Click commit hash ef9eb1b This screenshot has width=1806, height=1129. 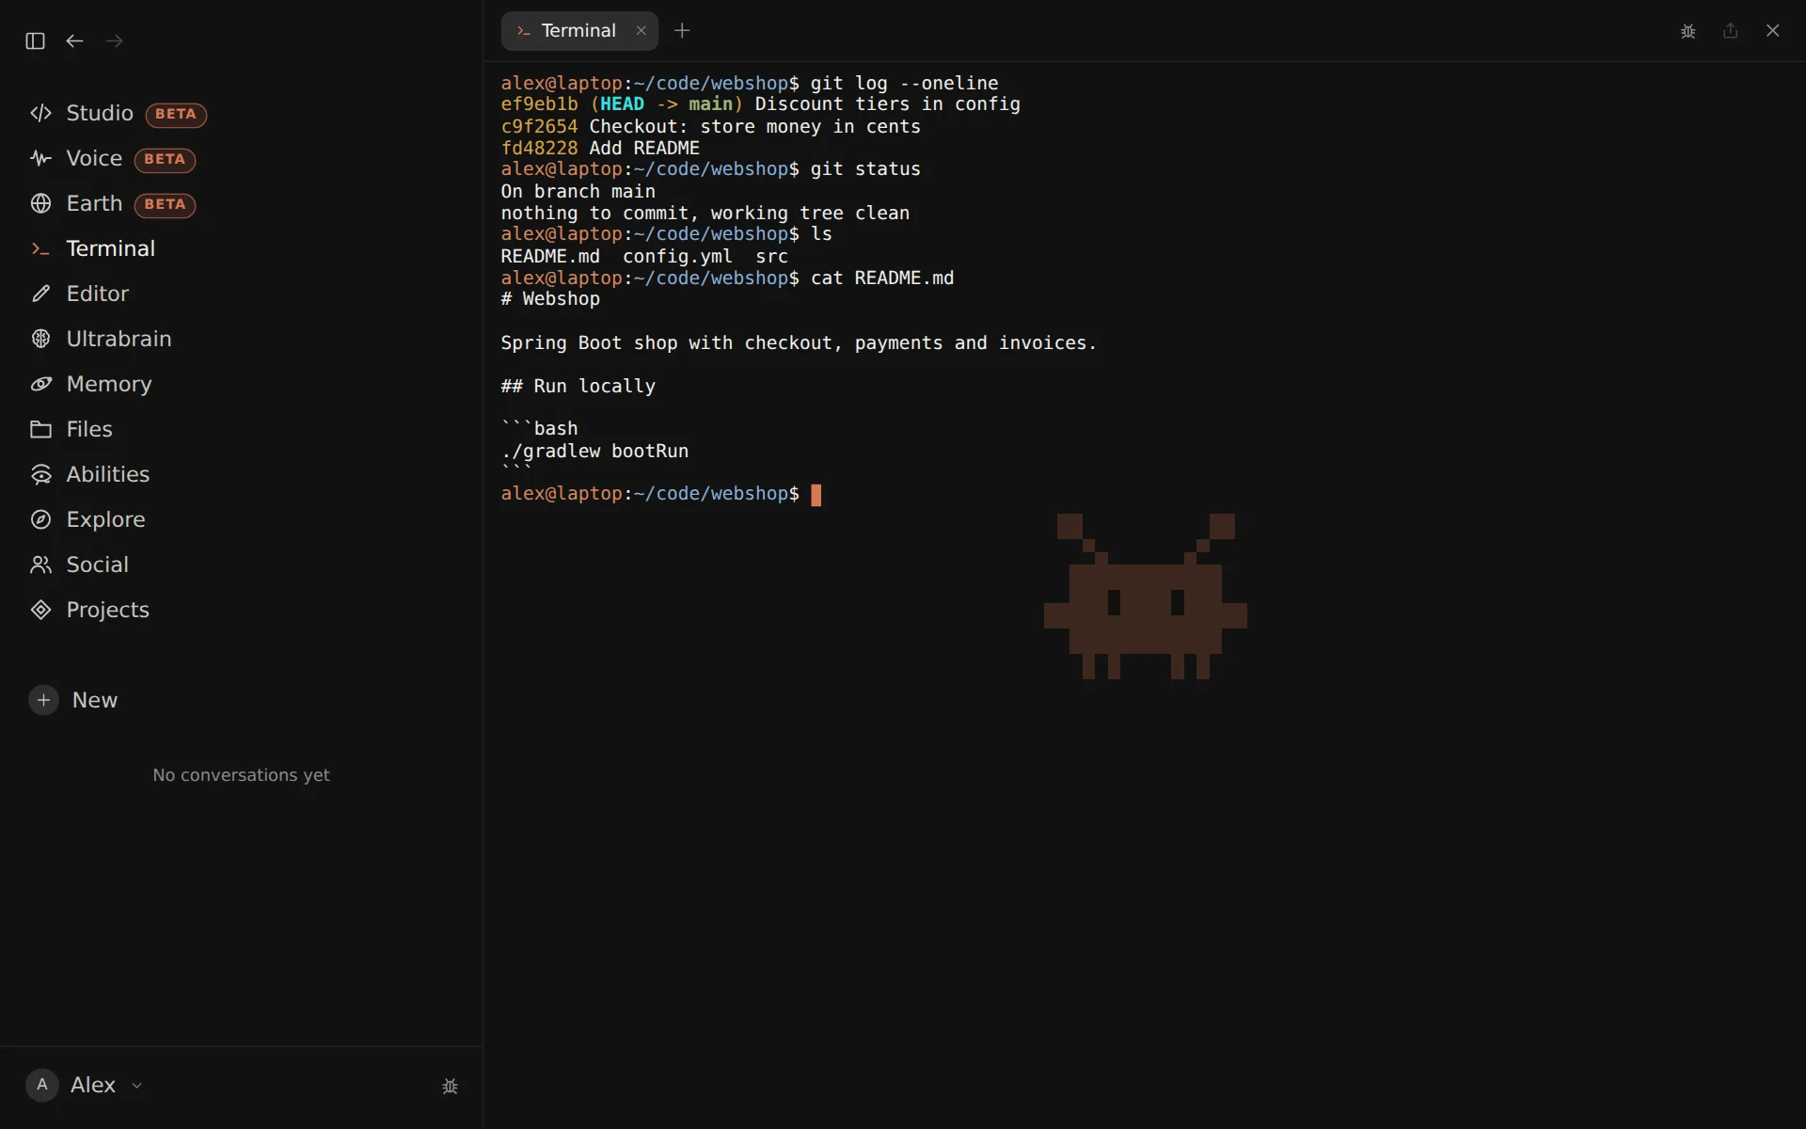click(x=539, y=104)
